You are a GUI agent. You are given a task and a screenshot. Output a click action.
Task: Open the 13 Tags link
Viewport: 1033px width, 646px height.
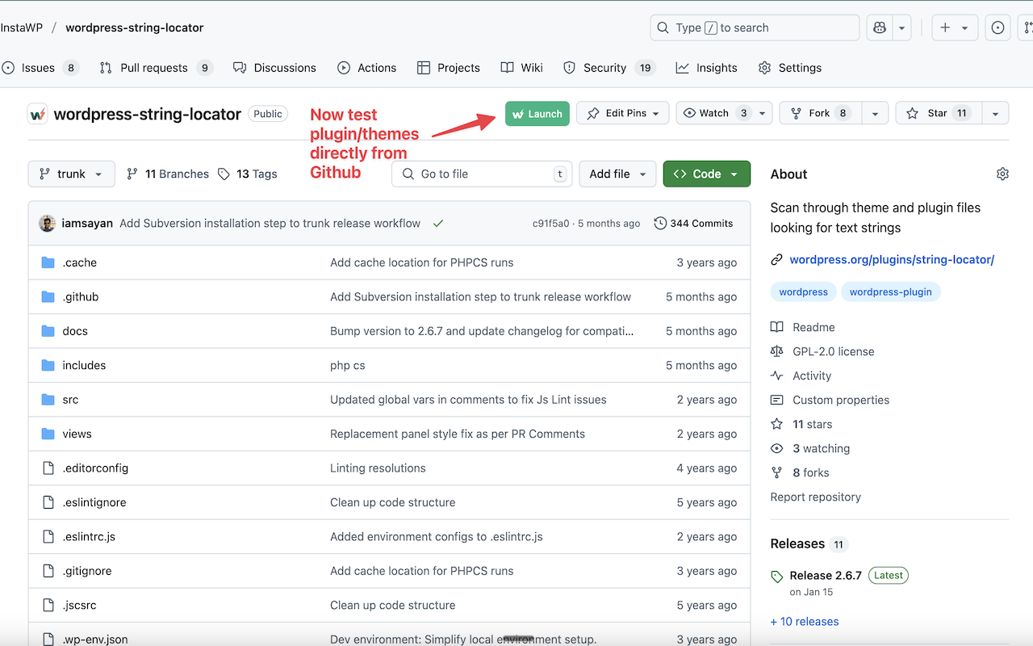tap(248, 174)
